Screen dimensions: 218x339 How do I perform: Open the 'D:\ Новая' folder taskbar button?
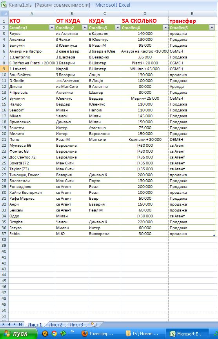point(142,334)
